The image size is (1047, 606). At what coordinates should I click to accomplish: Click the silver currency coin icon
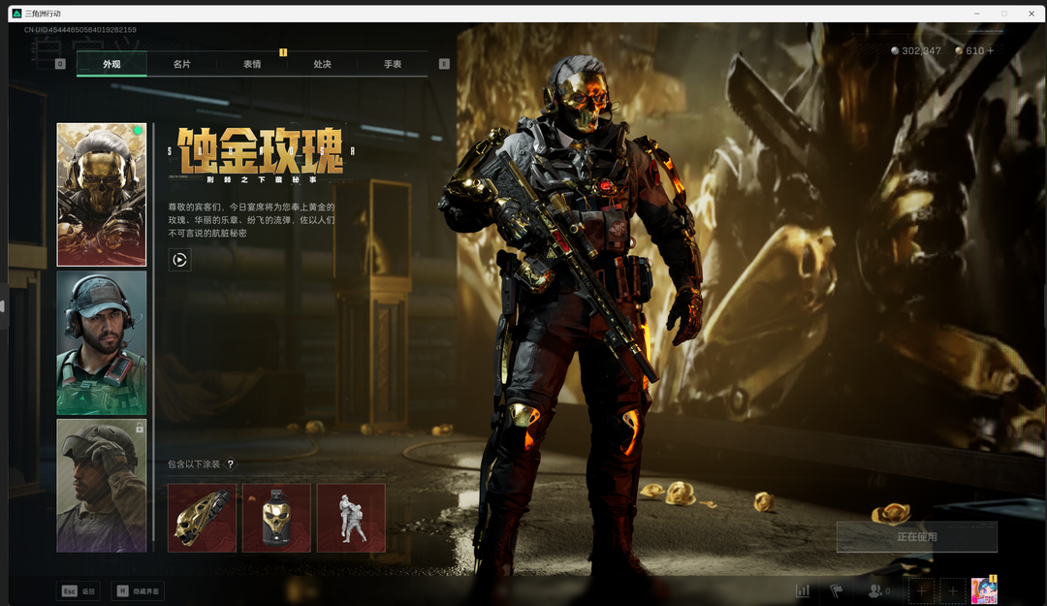(895, 50)
